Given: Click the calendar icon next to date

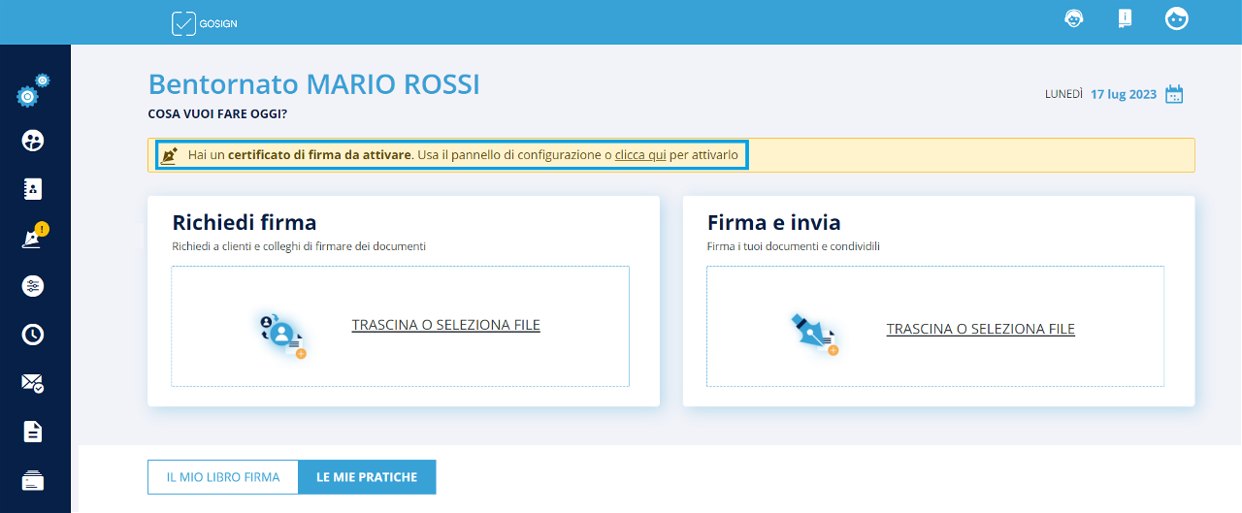Looking at the screenshot, I should (x=1174, y=94).
